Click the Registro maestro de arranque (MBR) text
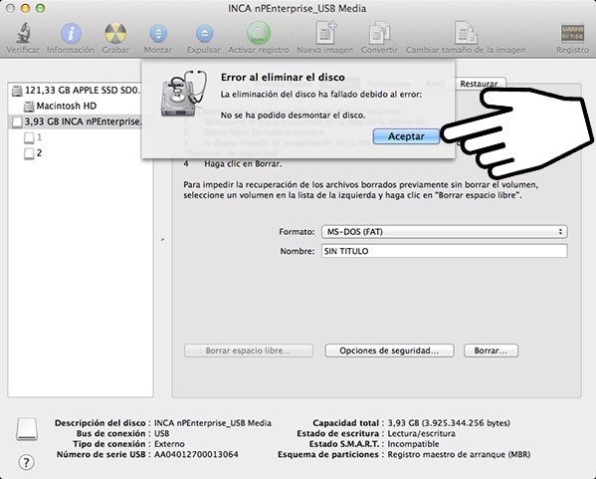 (x=459, y=455)
